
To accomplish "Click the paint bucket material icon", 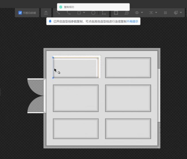I will tap(176, 13).
